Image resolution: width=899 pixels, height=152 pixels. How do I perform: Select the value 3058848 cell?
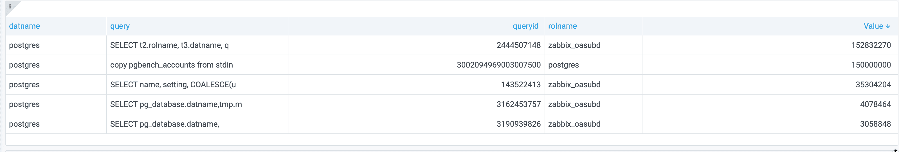click(x=875, y=124)
